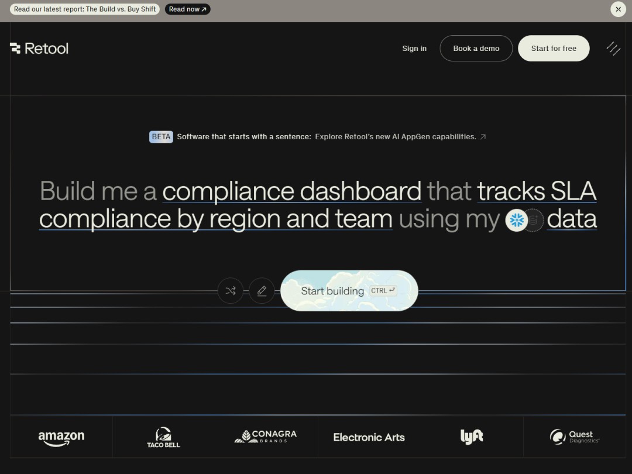
Task: Click the Amazon customer logo
Action: [x=61, y=437]
